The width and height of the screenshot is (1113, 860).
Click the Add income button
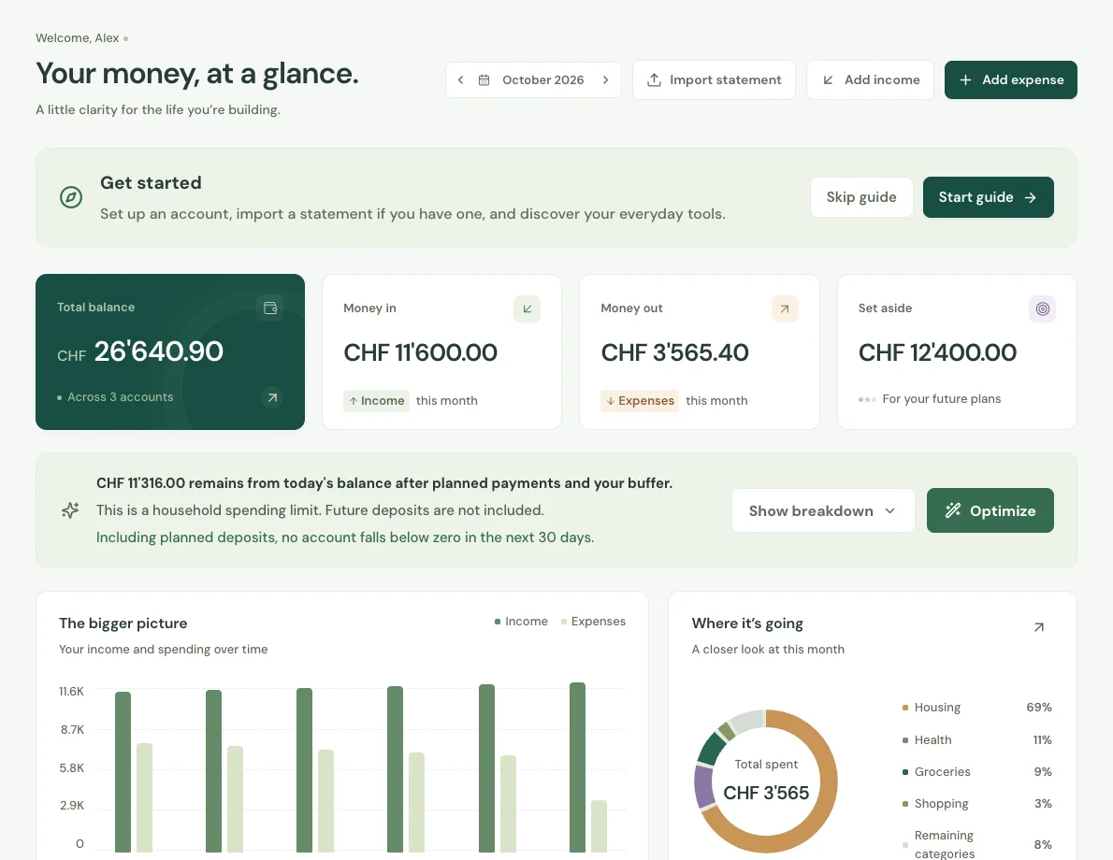tap(870, 80)
